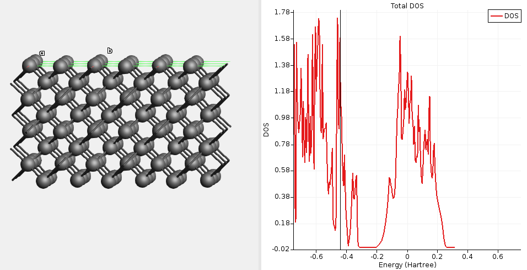Click the 1.78 tick on the y-axis
The width and height of the screenshot is (527, 270).
pos(282,12)
